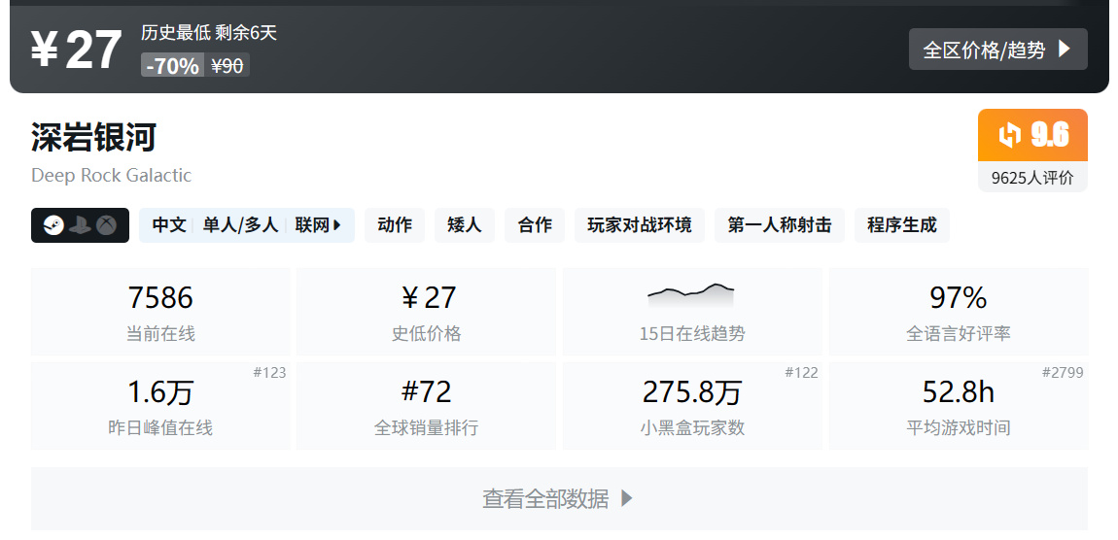Click the #122 rank label
The width and height of the screenshot is (1118, 540).
pyautogui.click(x=801, y=373)
